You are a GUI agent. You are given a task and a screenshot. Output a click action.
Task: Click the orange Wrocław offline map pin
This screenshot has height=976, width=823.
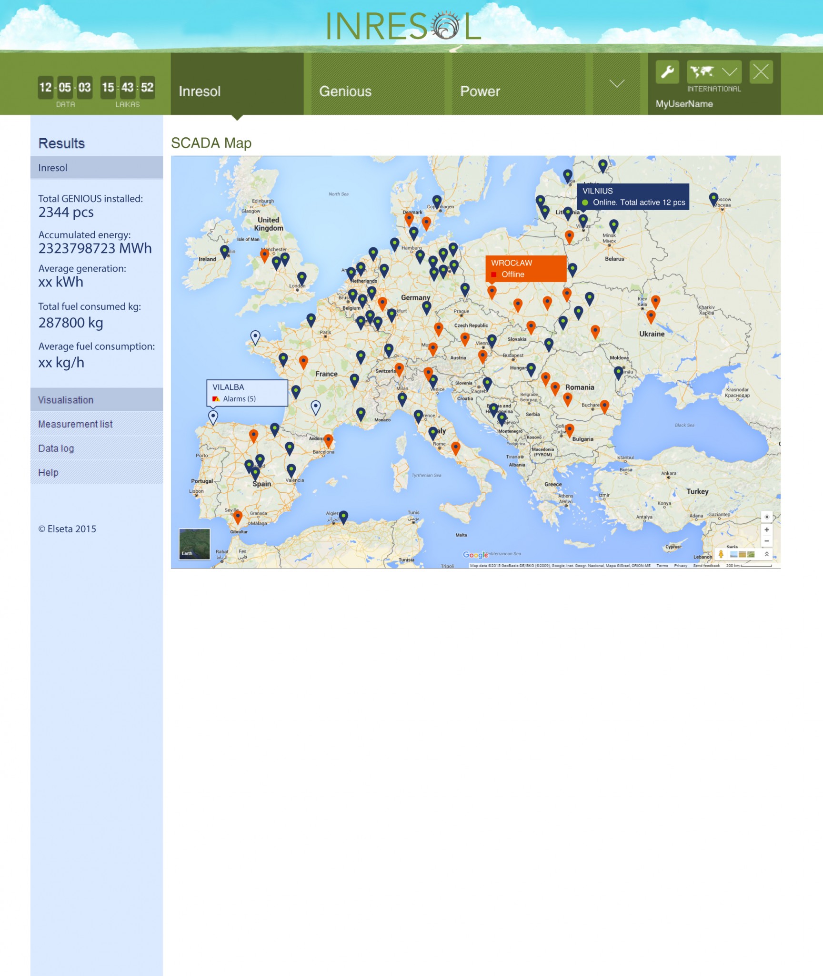point(492,291)
